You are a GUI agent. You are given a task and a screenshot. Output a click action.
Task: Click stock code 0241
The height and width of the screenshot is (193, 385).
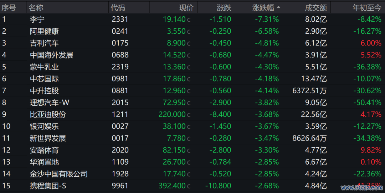pyautogui.click(x=120, y=31)
